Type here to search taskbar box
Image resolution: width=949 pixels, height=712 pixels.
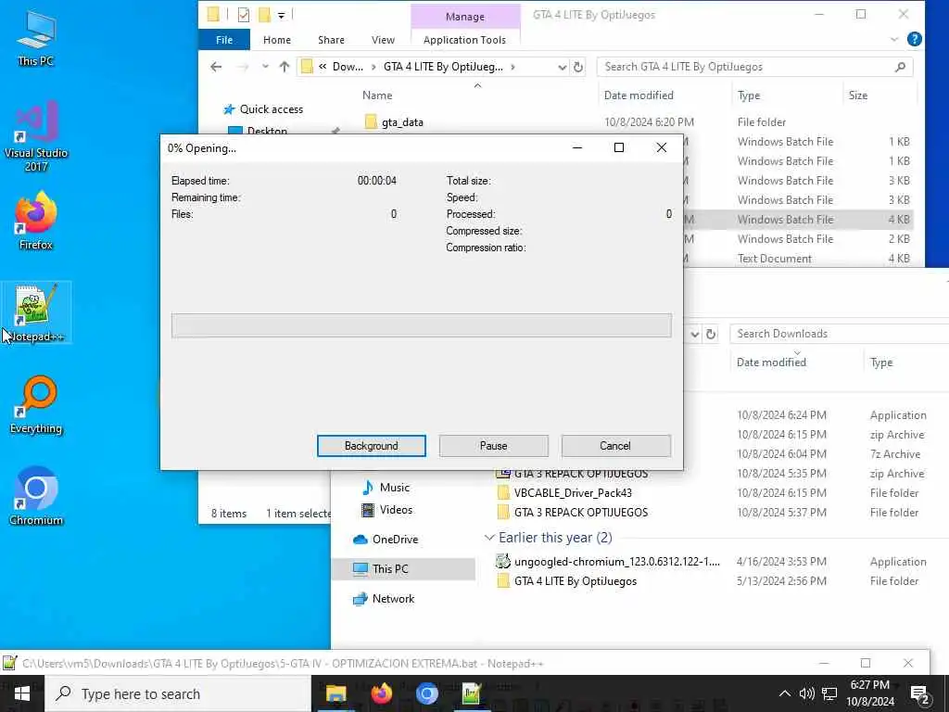177,693
